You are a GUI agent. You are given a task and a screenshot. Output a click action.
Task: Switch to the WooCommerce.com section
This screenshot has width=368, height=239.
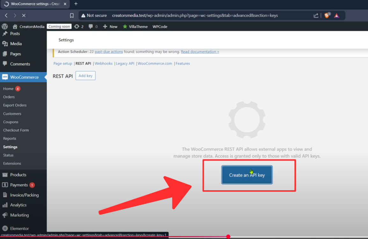point(155,63)
